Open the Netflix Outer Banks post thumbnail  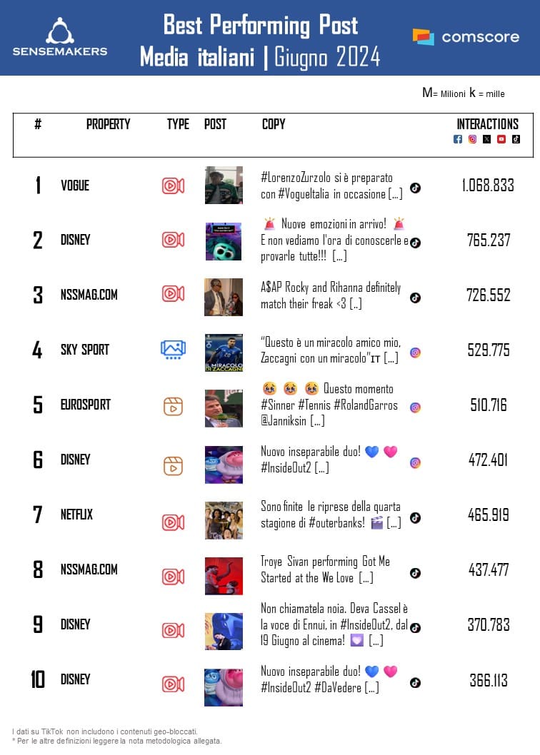(224, 520)
